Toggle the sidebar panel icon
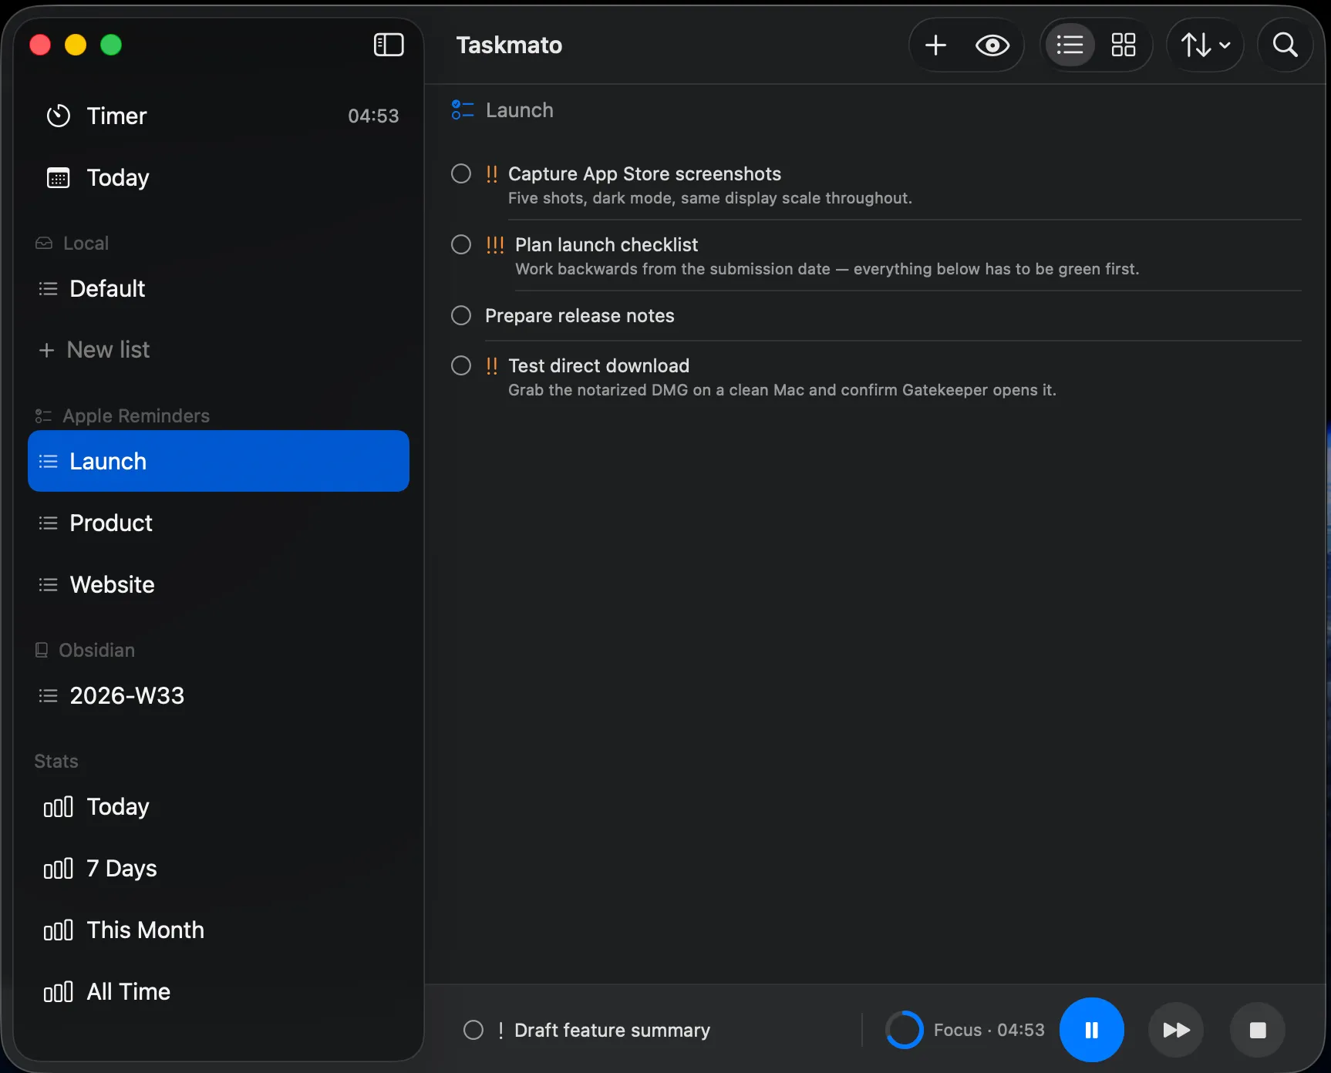Image resolution: width=1331 pixels, height=1073 pixels. [389, 45]
